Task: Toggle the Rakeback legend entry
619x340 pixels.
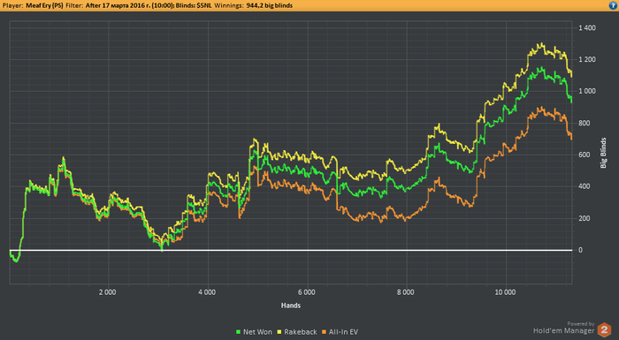Action: pyautogui.click(x=296, y=332)
